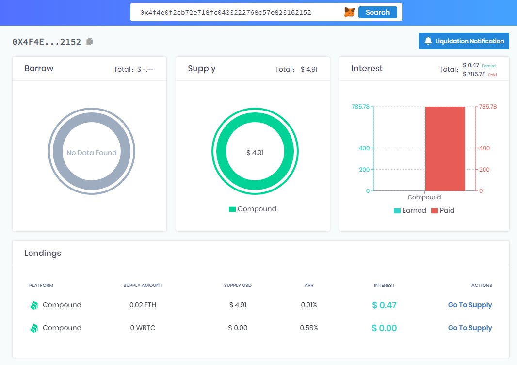Click the SUPPLY USD column header
The image size is (517, 365).
238,286
